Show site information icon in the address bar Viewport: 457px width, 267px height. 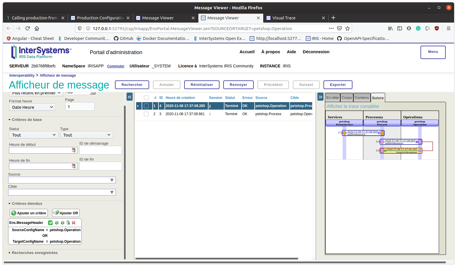(x=88, y=28)
